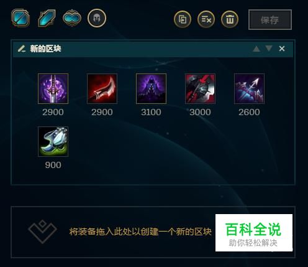This screenshot has width=308, height=267.
Task: Select the boots item costing 900
Action: point(53,141)
